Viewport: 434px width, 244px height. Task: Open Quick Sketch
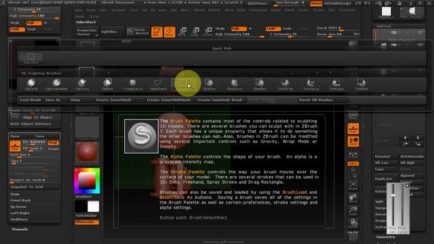138,31
